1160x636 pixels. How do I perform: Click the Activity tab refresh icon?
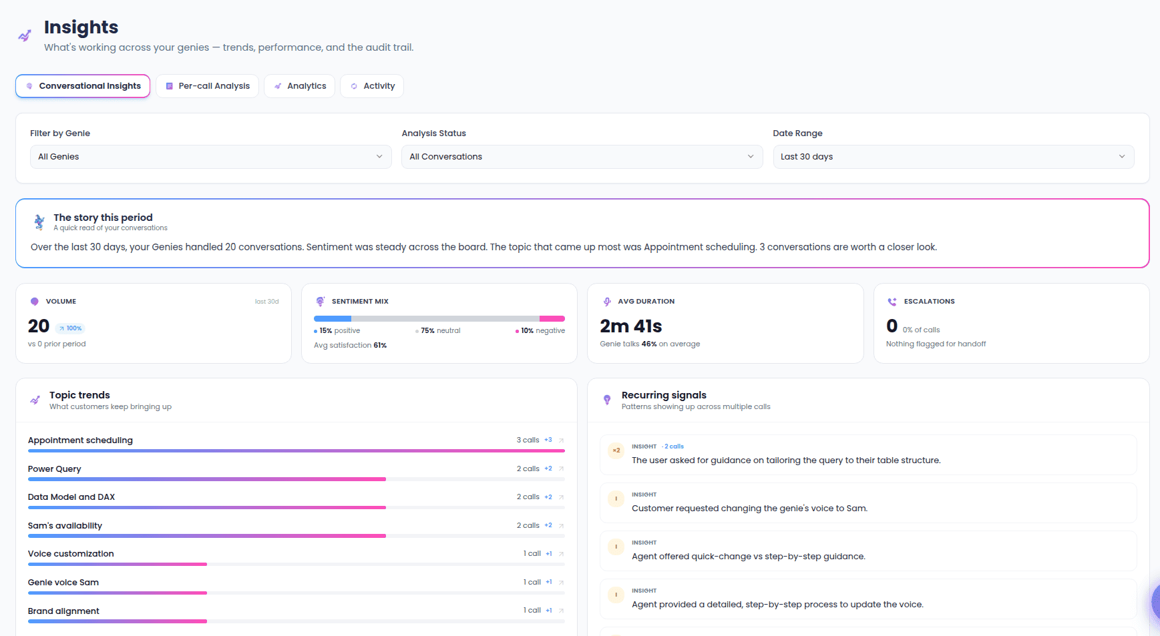pos(354,86)
